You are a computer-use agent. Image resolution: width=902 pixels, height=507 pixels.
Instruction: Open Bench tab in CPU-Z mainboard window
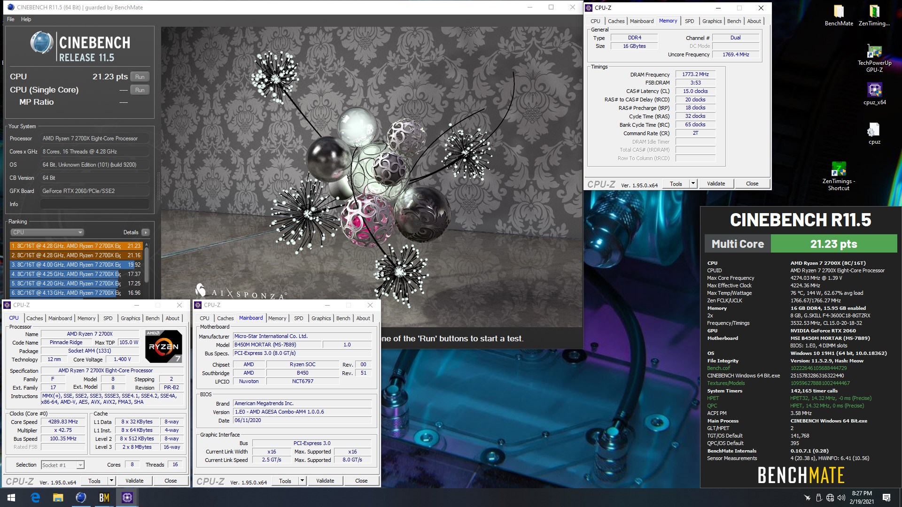point(343,318)
